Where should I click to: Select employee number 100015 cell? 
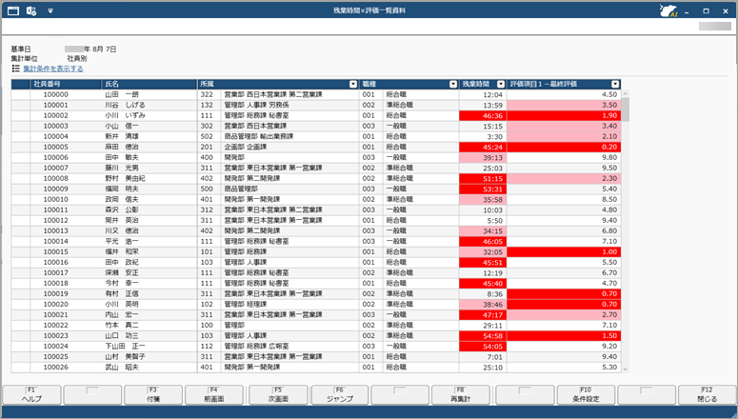[x=66, y=251]
